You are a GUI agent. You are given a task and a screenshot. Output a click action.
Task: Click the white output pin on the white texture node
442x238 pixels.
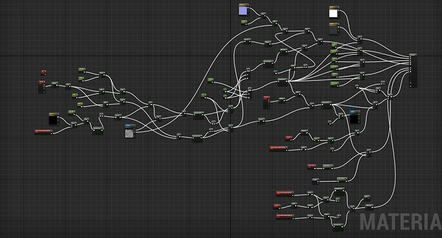click(x=338, y=10)
